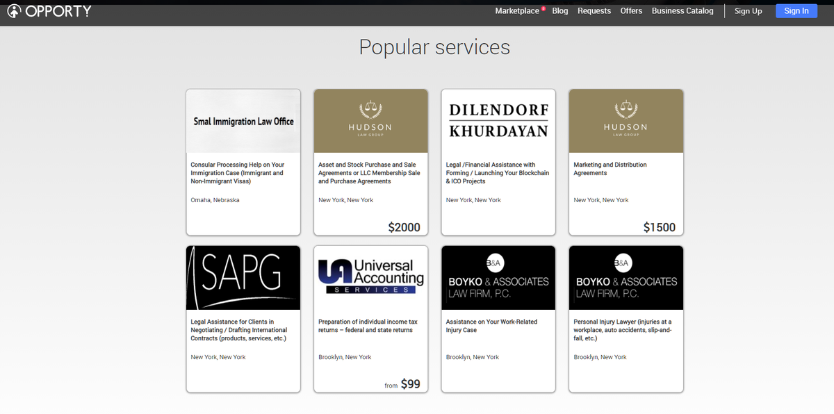Open Dilendorf Khurdayan logo thumbnail
Screen dimensions: 834x414
pyautogui.click(x=498, y=121)
